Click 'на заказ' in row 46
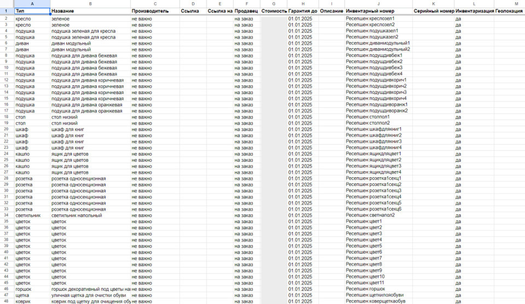525x304 pixels. (247, 289)
